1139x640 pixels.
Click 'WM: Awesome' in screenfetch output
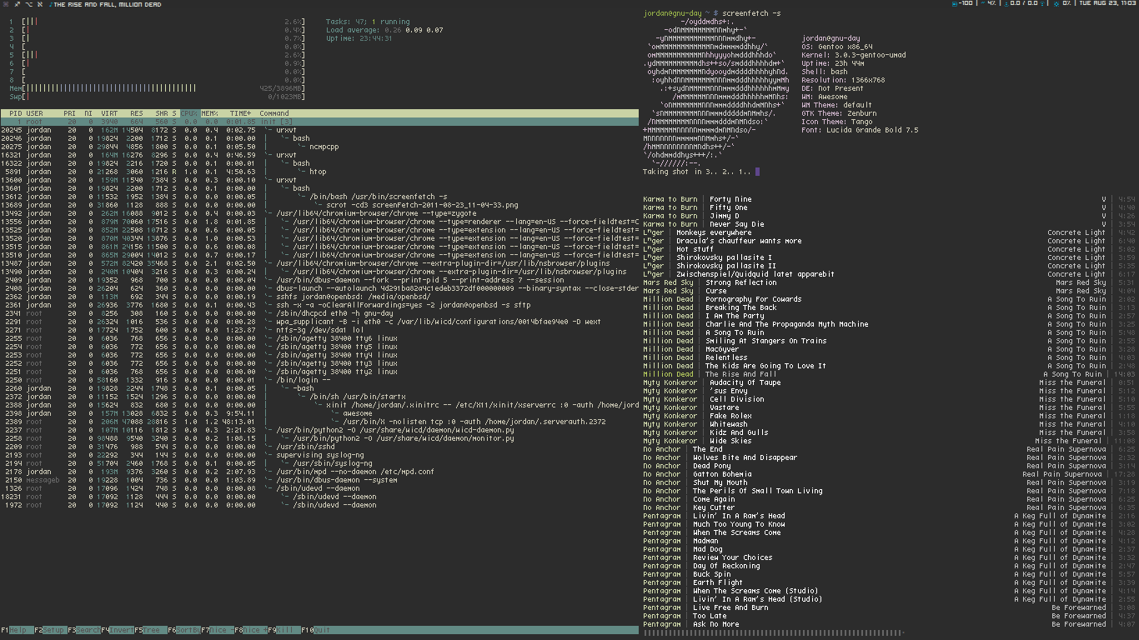tap(825, 97)
